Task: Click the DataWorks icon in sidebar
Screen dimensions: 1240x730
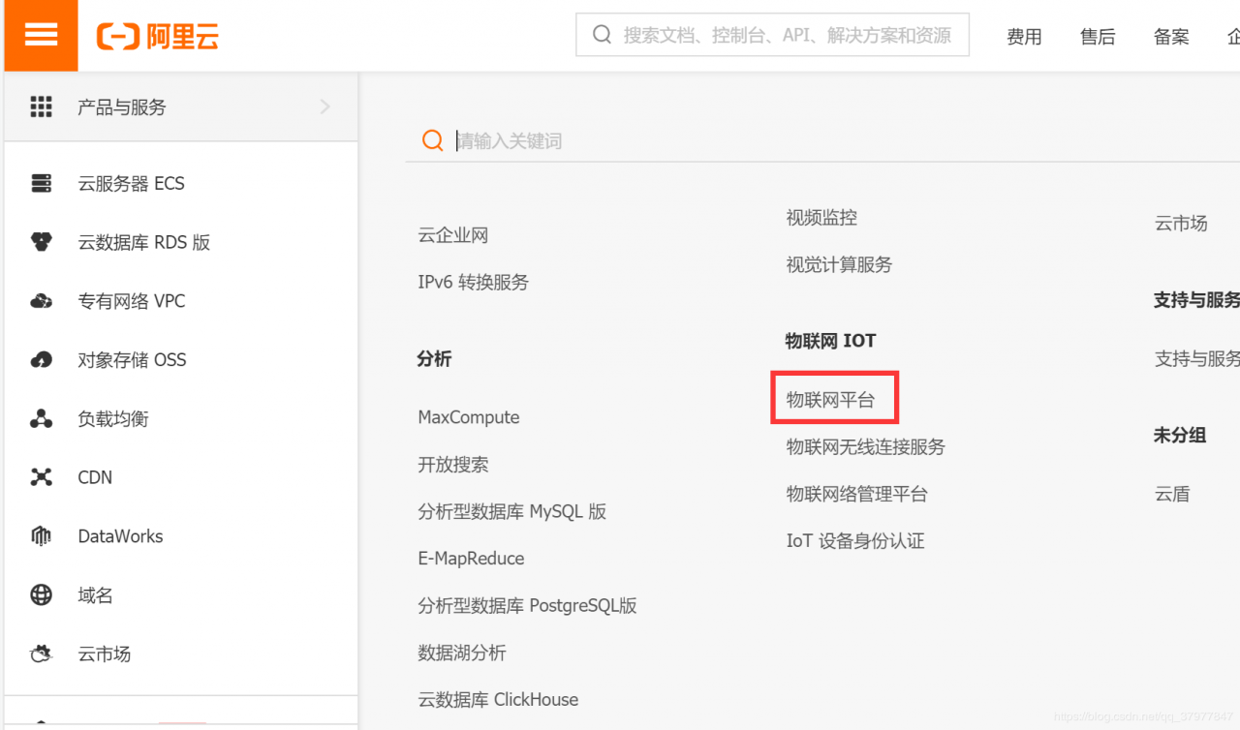Action: [x=41, y=536]
